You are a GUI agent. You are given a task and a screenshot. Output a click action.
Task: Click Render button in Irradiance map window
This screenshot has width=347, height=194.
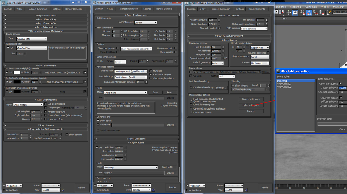172,187
